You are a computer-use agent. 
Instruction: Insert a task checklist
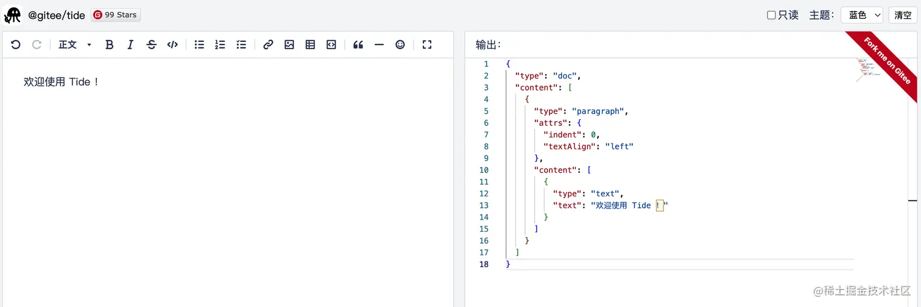click(241, 44)
